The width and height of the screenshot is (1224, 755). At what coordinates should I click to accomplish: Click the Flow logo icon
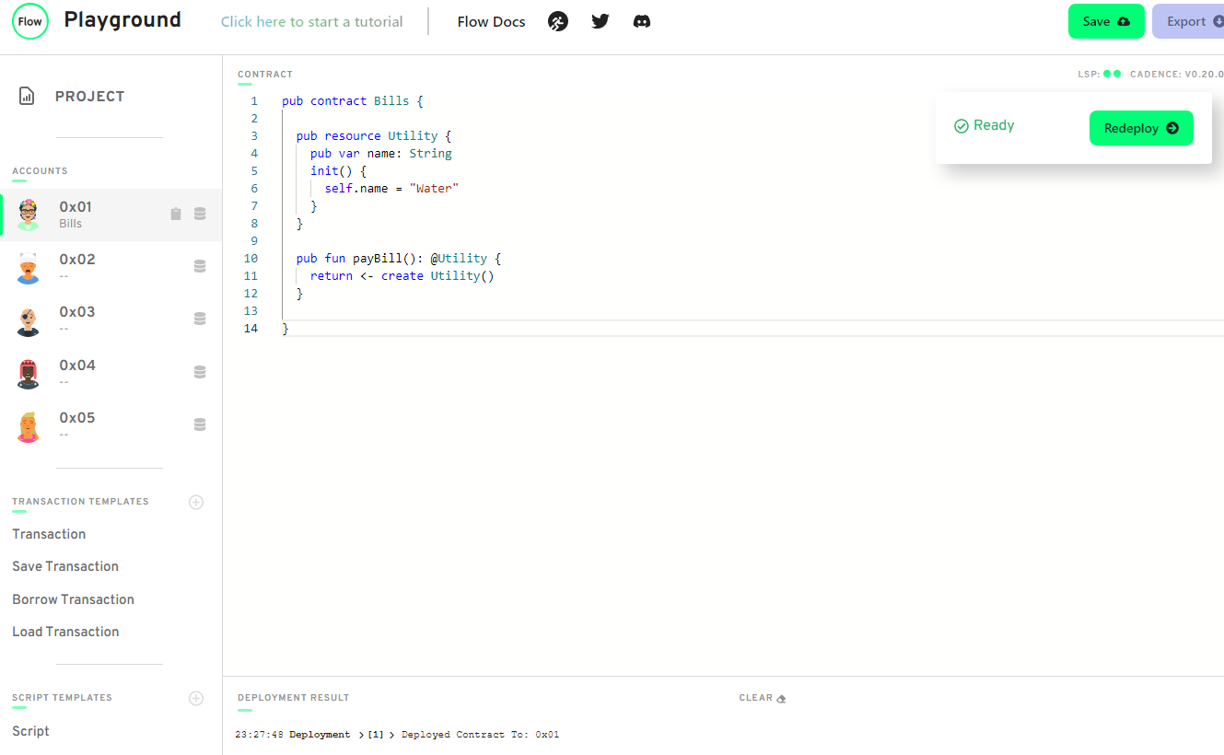point(29,21)
